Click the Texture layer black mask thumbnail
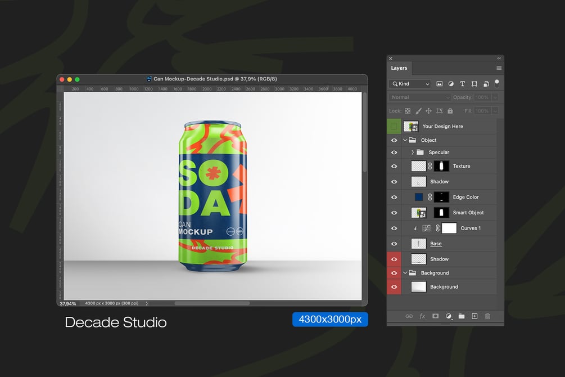The width and height of the screenshot is (565, 377). tap(441, 166)
